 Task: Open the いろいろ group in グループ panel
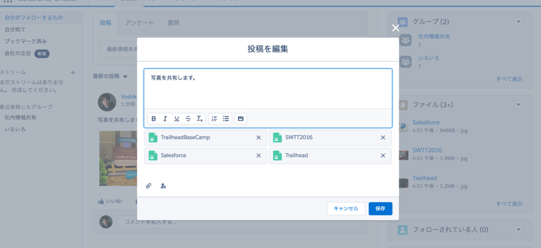coord(428,58)
